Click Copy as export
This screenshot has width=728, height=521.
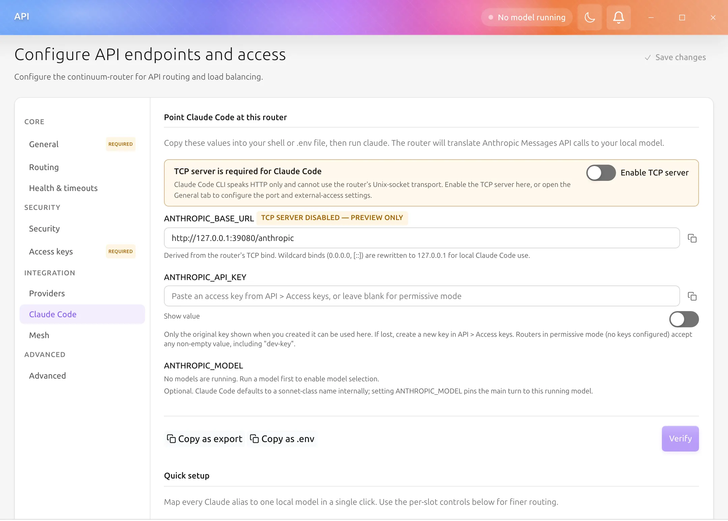pos(204,439)
